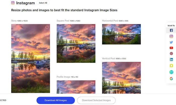
Task: Open YouTube section from sidebar icon
Action: point(171,48)
